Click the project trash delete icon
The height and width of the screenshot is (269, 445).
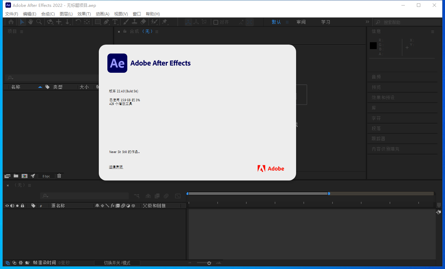click(59, 176)
